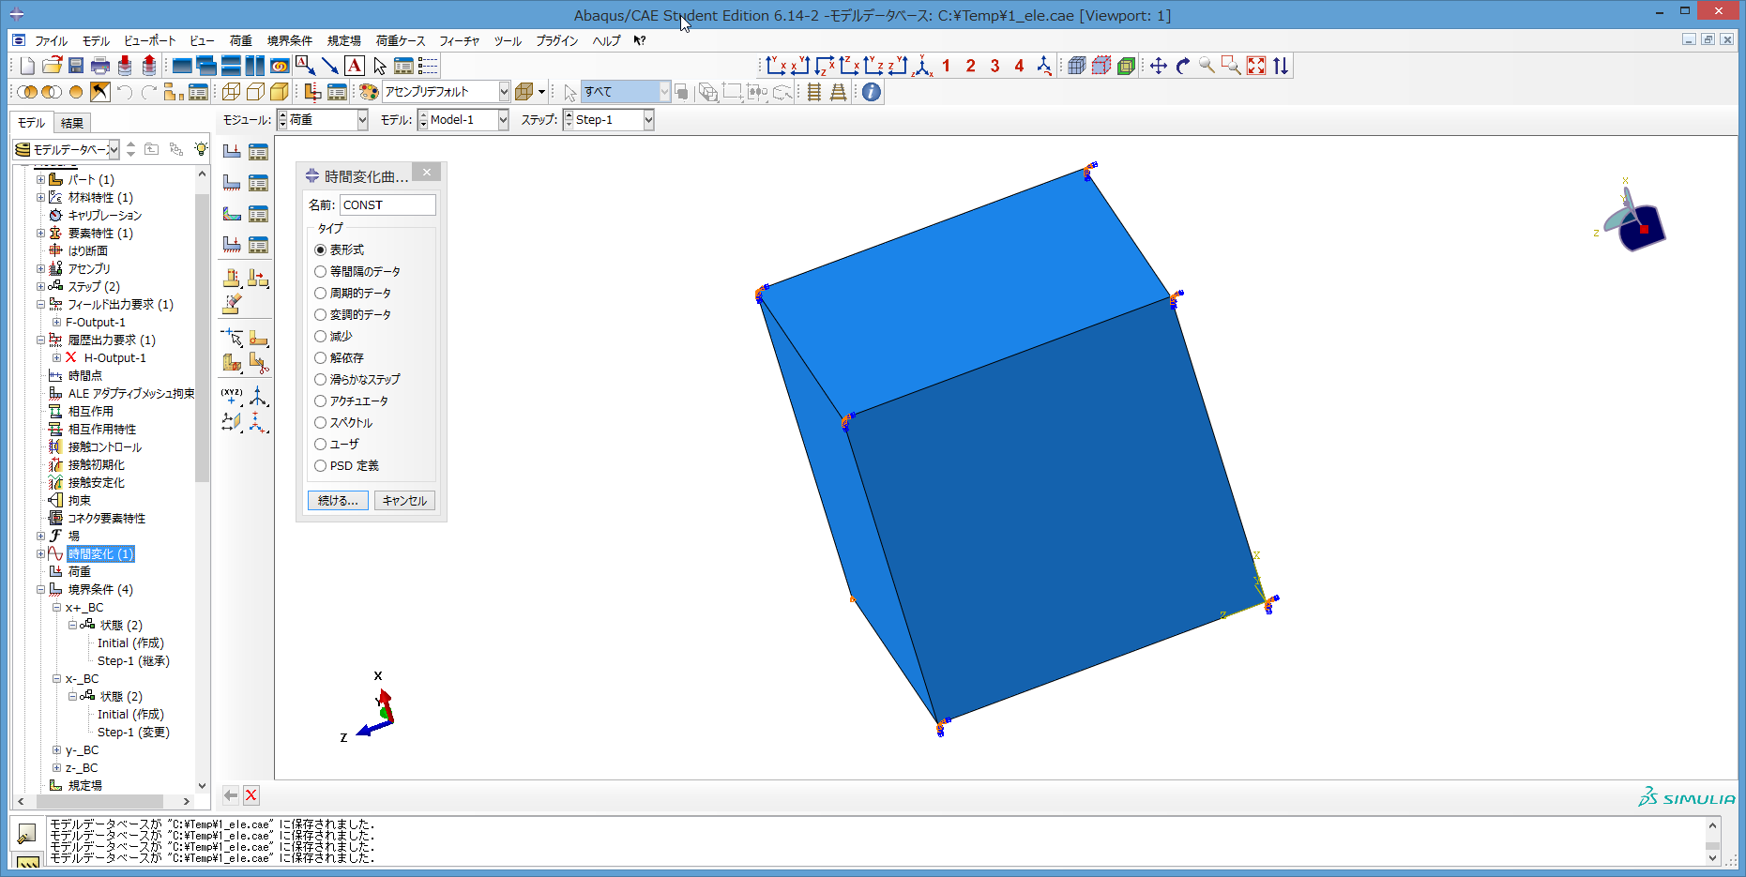1746x877 pixels.
Task: Apply the XY front view
Action: [776, 66]
